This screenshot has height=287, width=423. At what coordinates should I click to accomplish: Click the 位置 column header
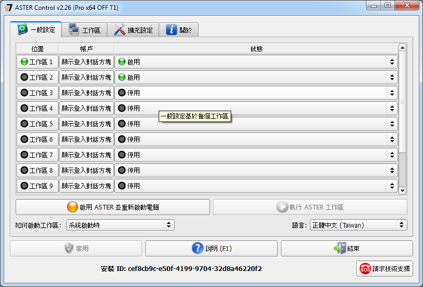(37, 49)
